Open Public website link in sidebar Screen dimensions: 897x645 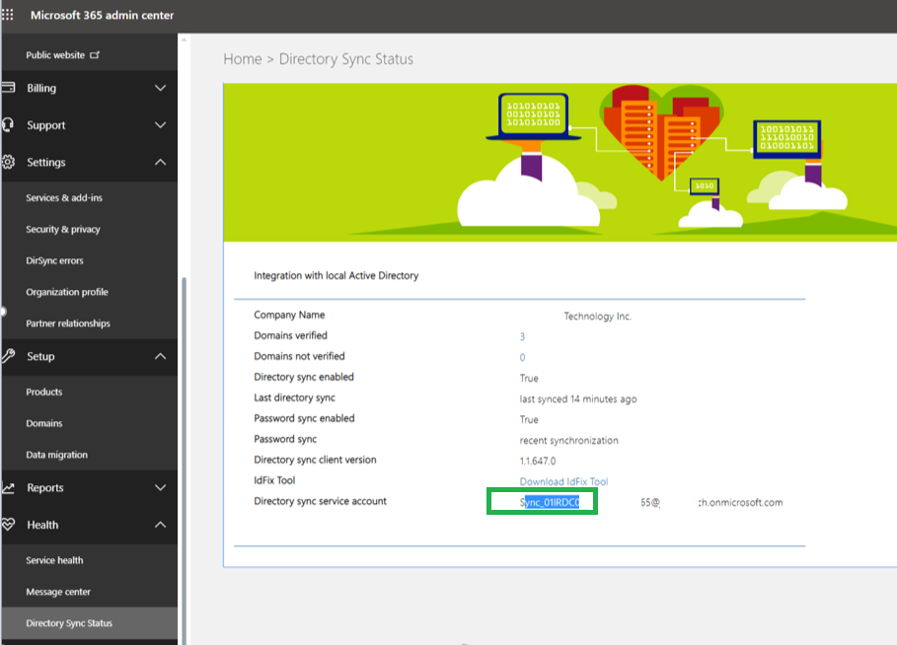pyautogui.click(x=55, y=55)
